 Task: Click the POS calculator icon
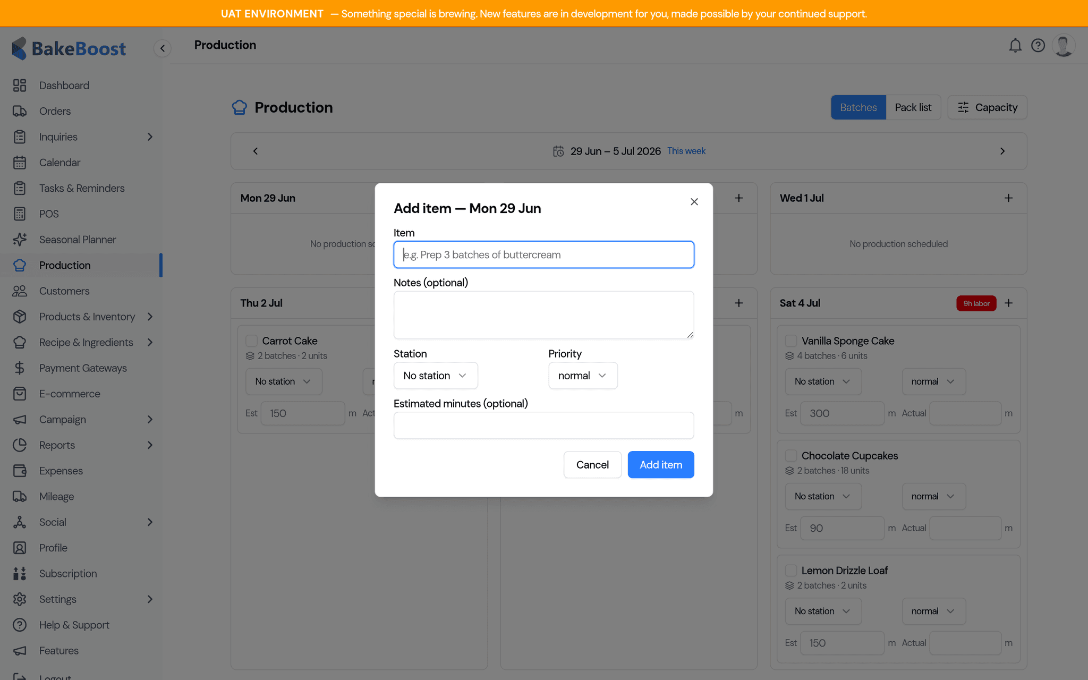tap(20, 214)
